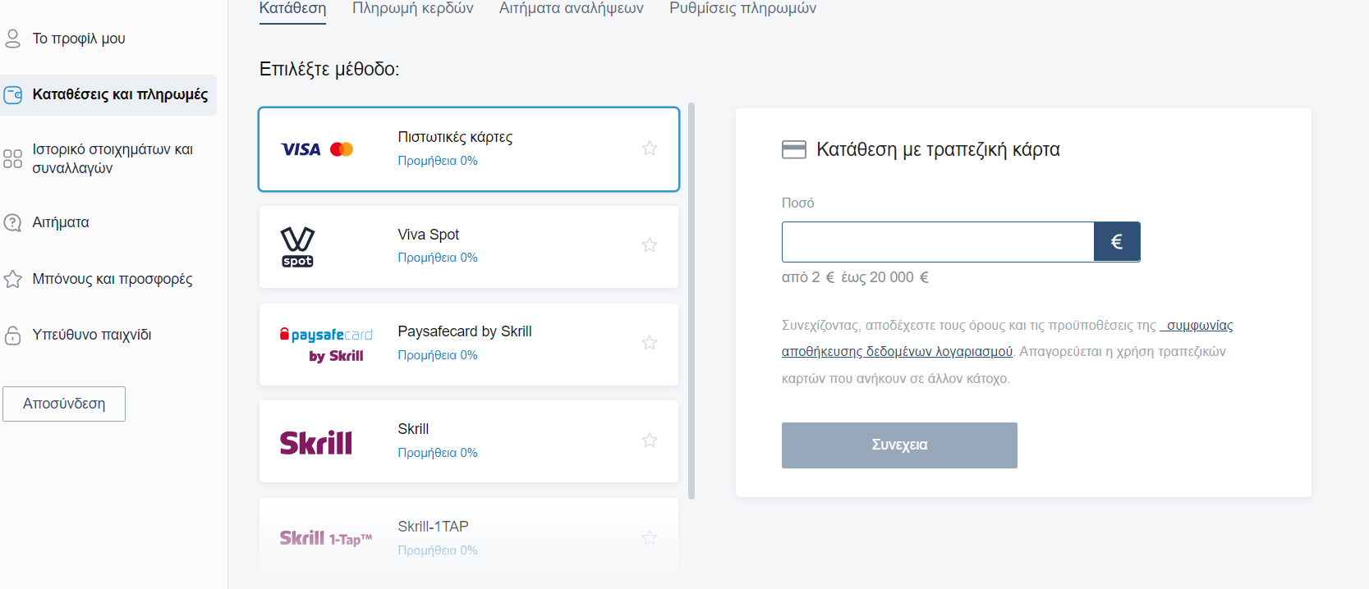Click Προμήθεια 0% under Paysafecard by Skrill

click(438, 355)
